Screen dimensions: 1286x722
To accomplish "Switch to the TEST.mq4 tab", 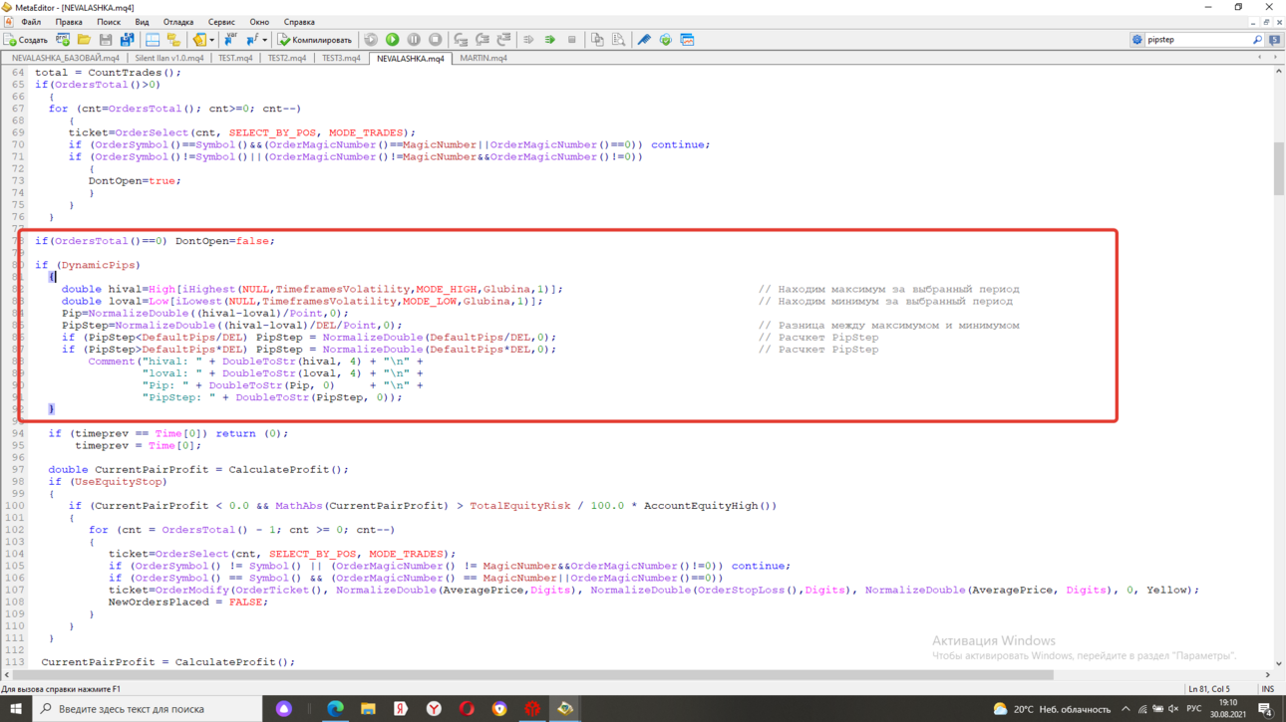I will pos(235,59).
